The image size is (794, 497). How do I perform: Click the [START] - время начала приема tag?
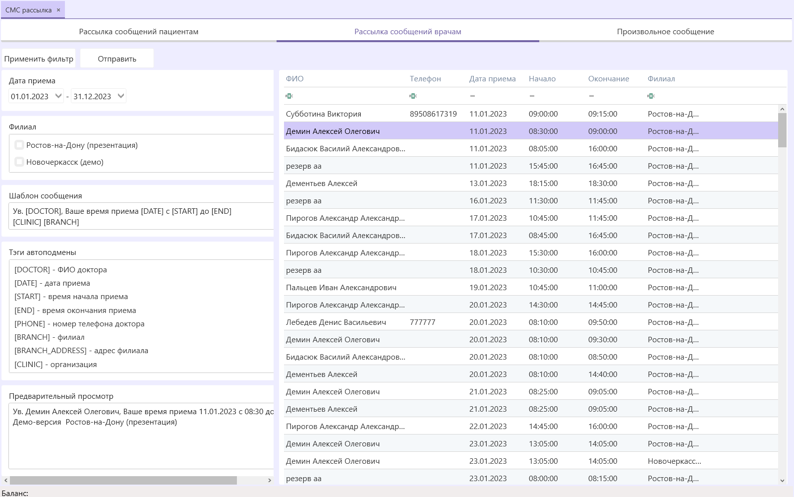[x=71, y=296]
